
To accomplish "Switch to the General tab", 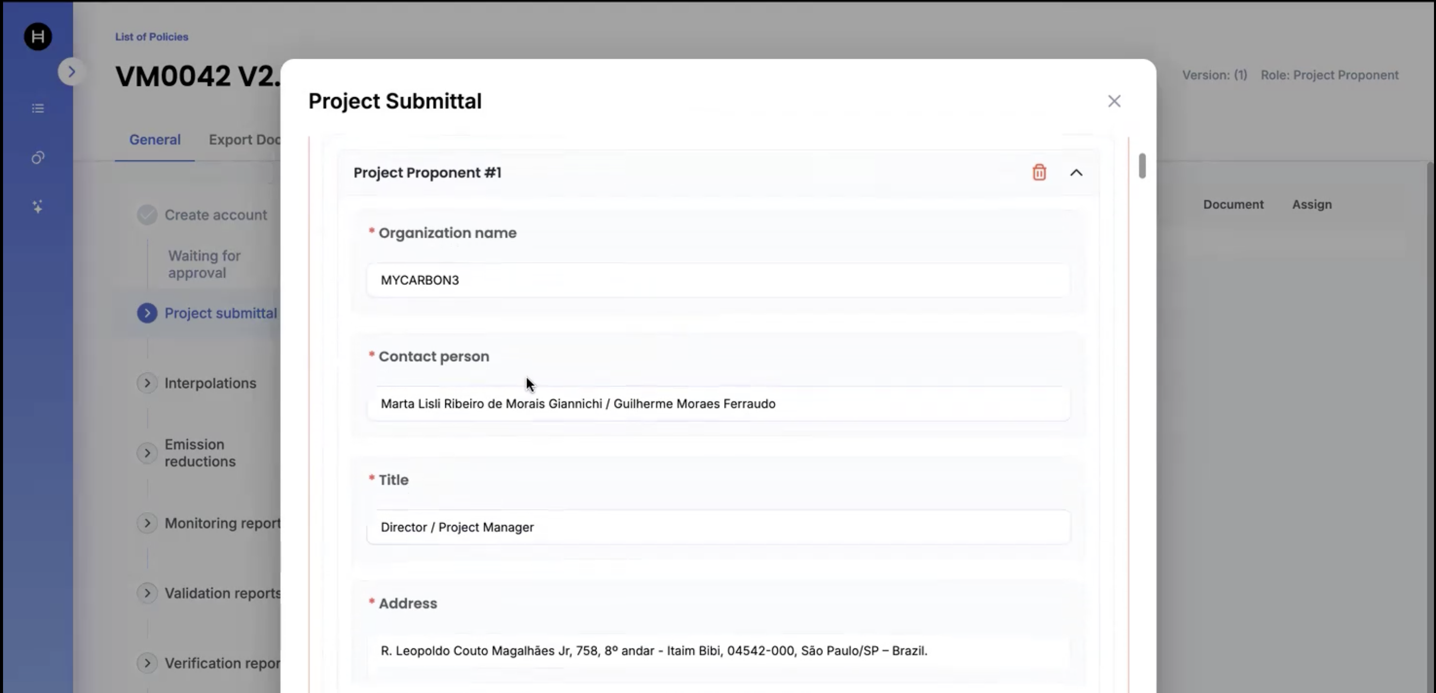I will [x=154, y=140].
